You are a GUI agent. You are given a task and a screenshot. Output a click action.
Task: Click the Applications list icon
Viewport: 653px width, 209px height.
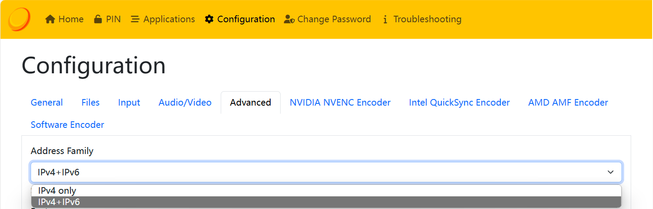135,19
